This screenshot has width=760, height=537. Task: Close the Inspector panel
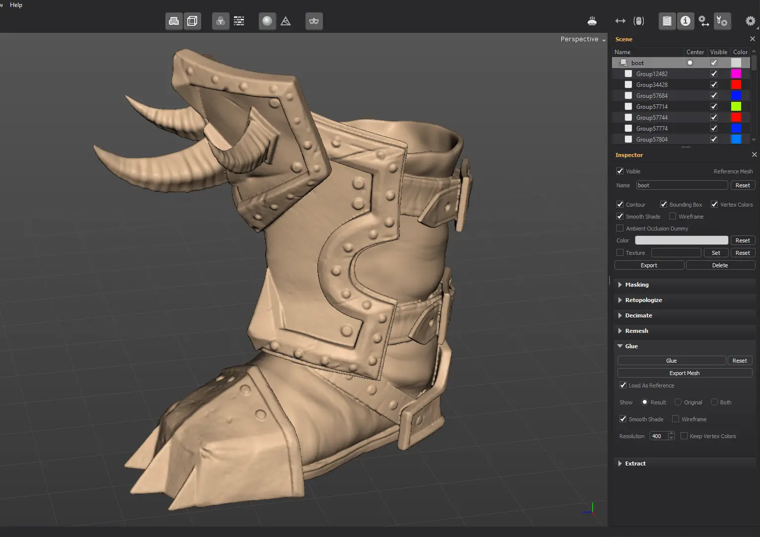pyautogui.click(x=755, y=154)
